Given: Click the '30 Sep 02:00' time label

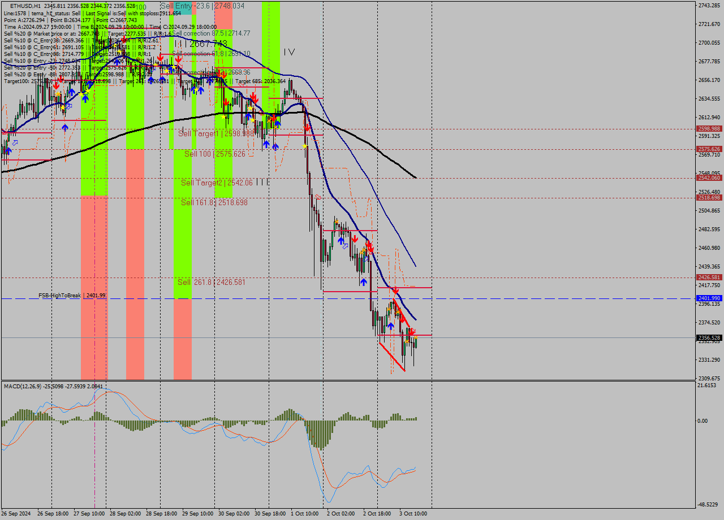Looking at the screenshot, I should [234, 514].
